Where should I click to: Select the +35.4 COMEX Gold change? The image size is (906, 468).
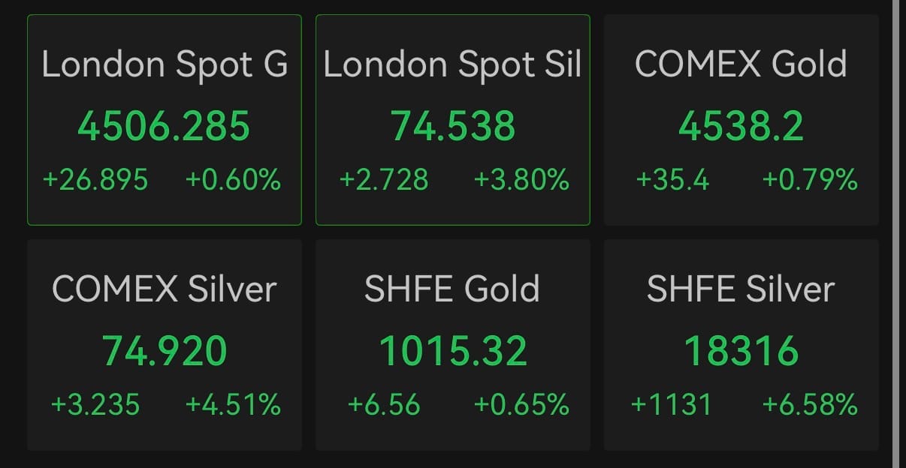click(672, 180)
